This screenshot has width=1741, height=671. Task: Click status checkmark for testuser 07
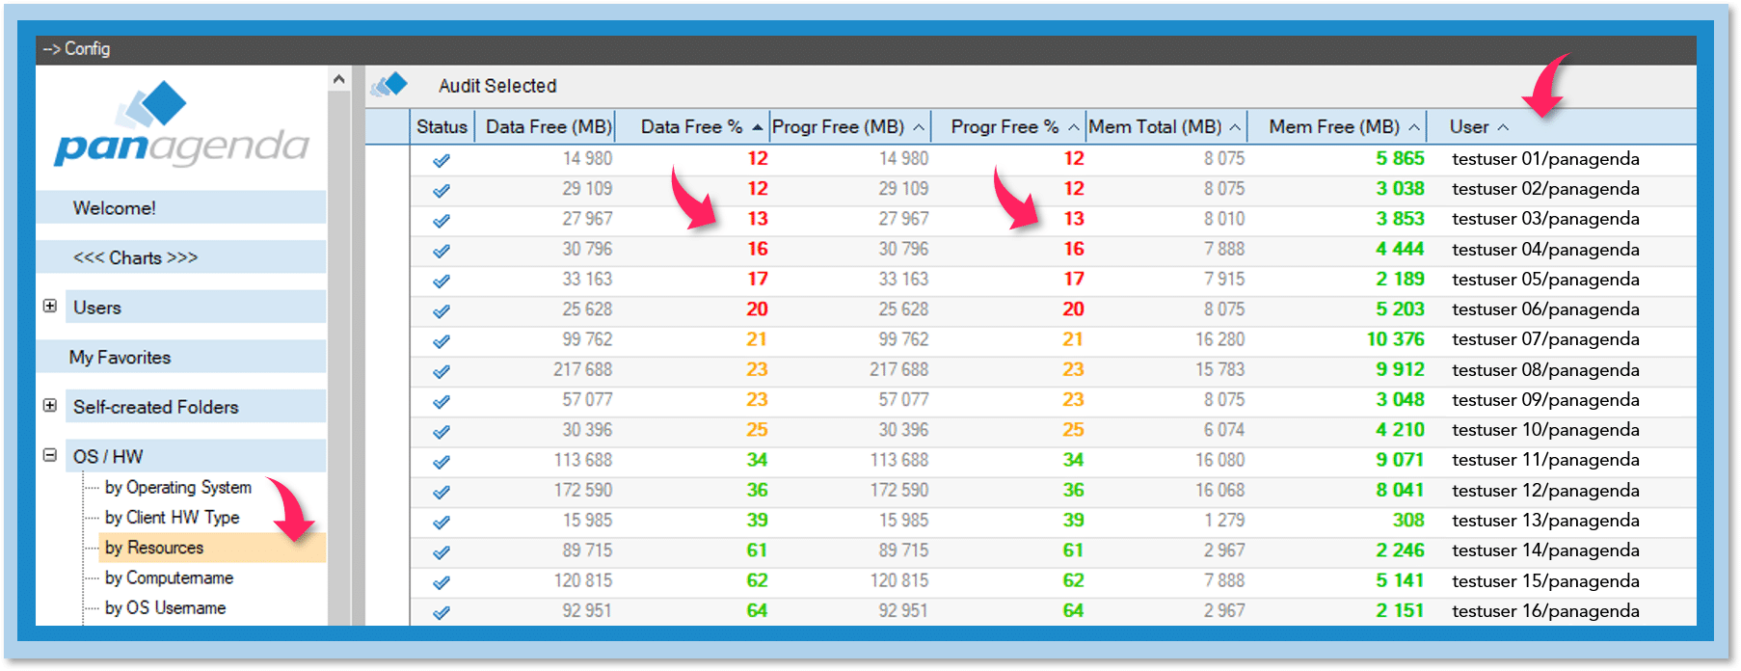coord(442,341)
